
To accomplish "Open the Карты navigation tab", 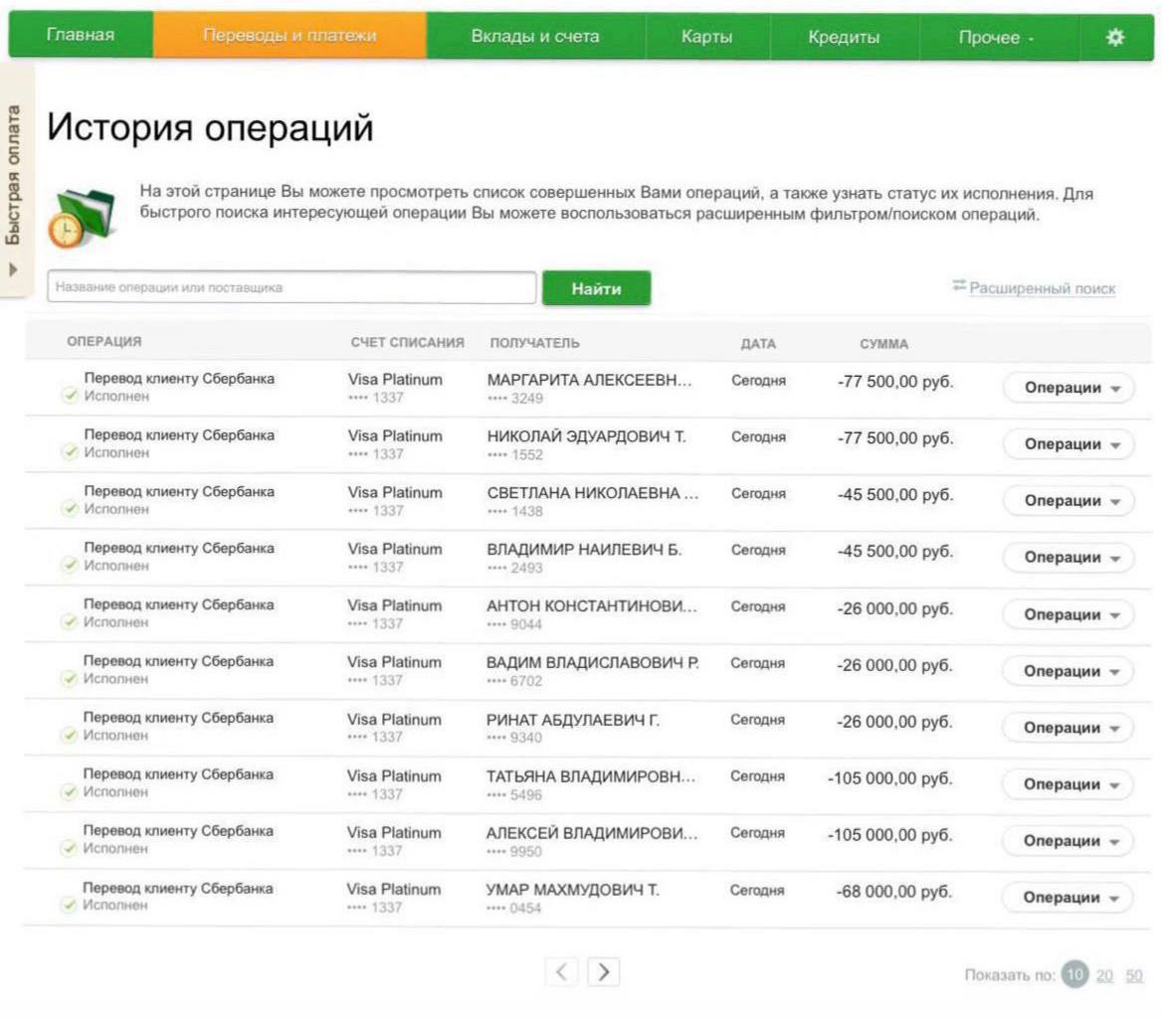I will pos(706,37).
